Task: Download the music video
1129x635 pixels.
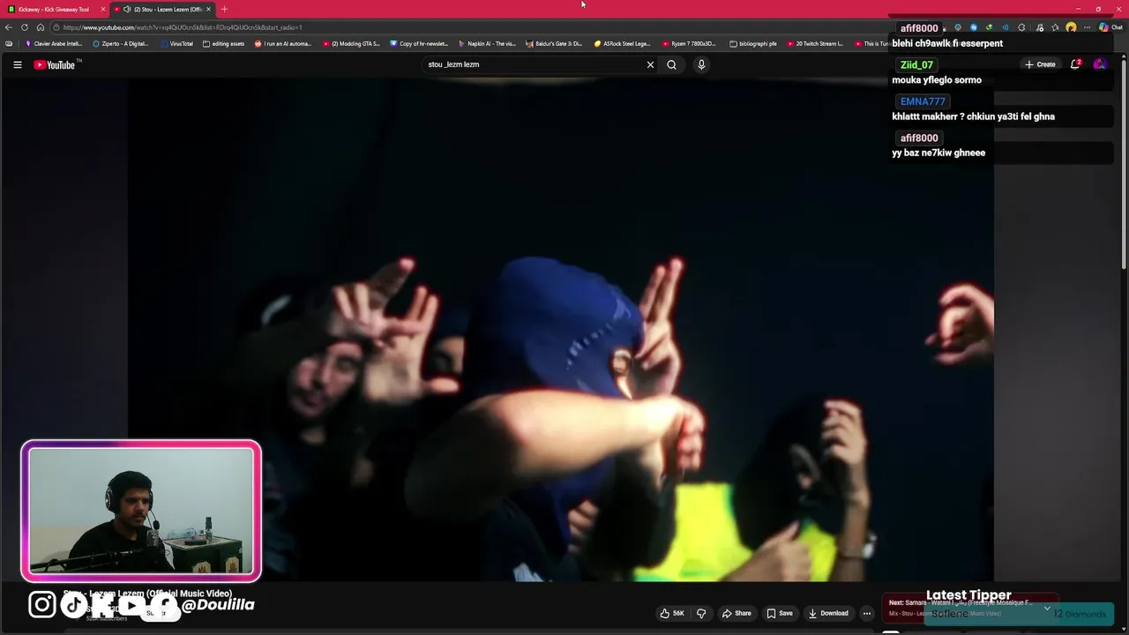Action: click(829, 613)
